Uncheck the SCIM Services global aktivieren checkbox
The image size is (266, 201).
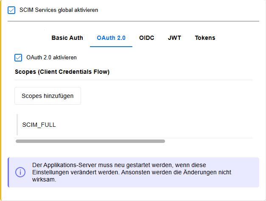pos(11,10)
